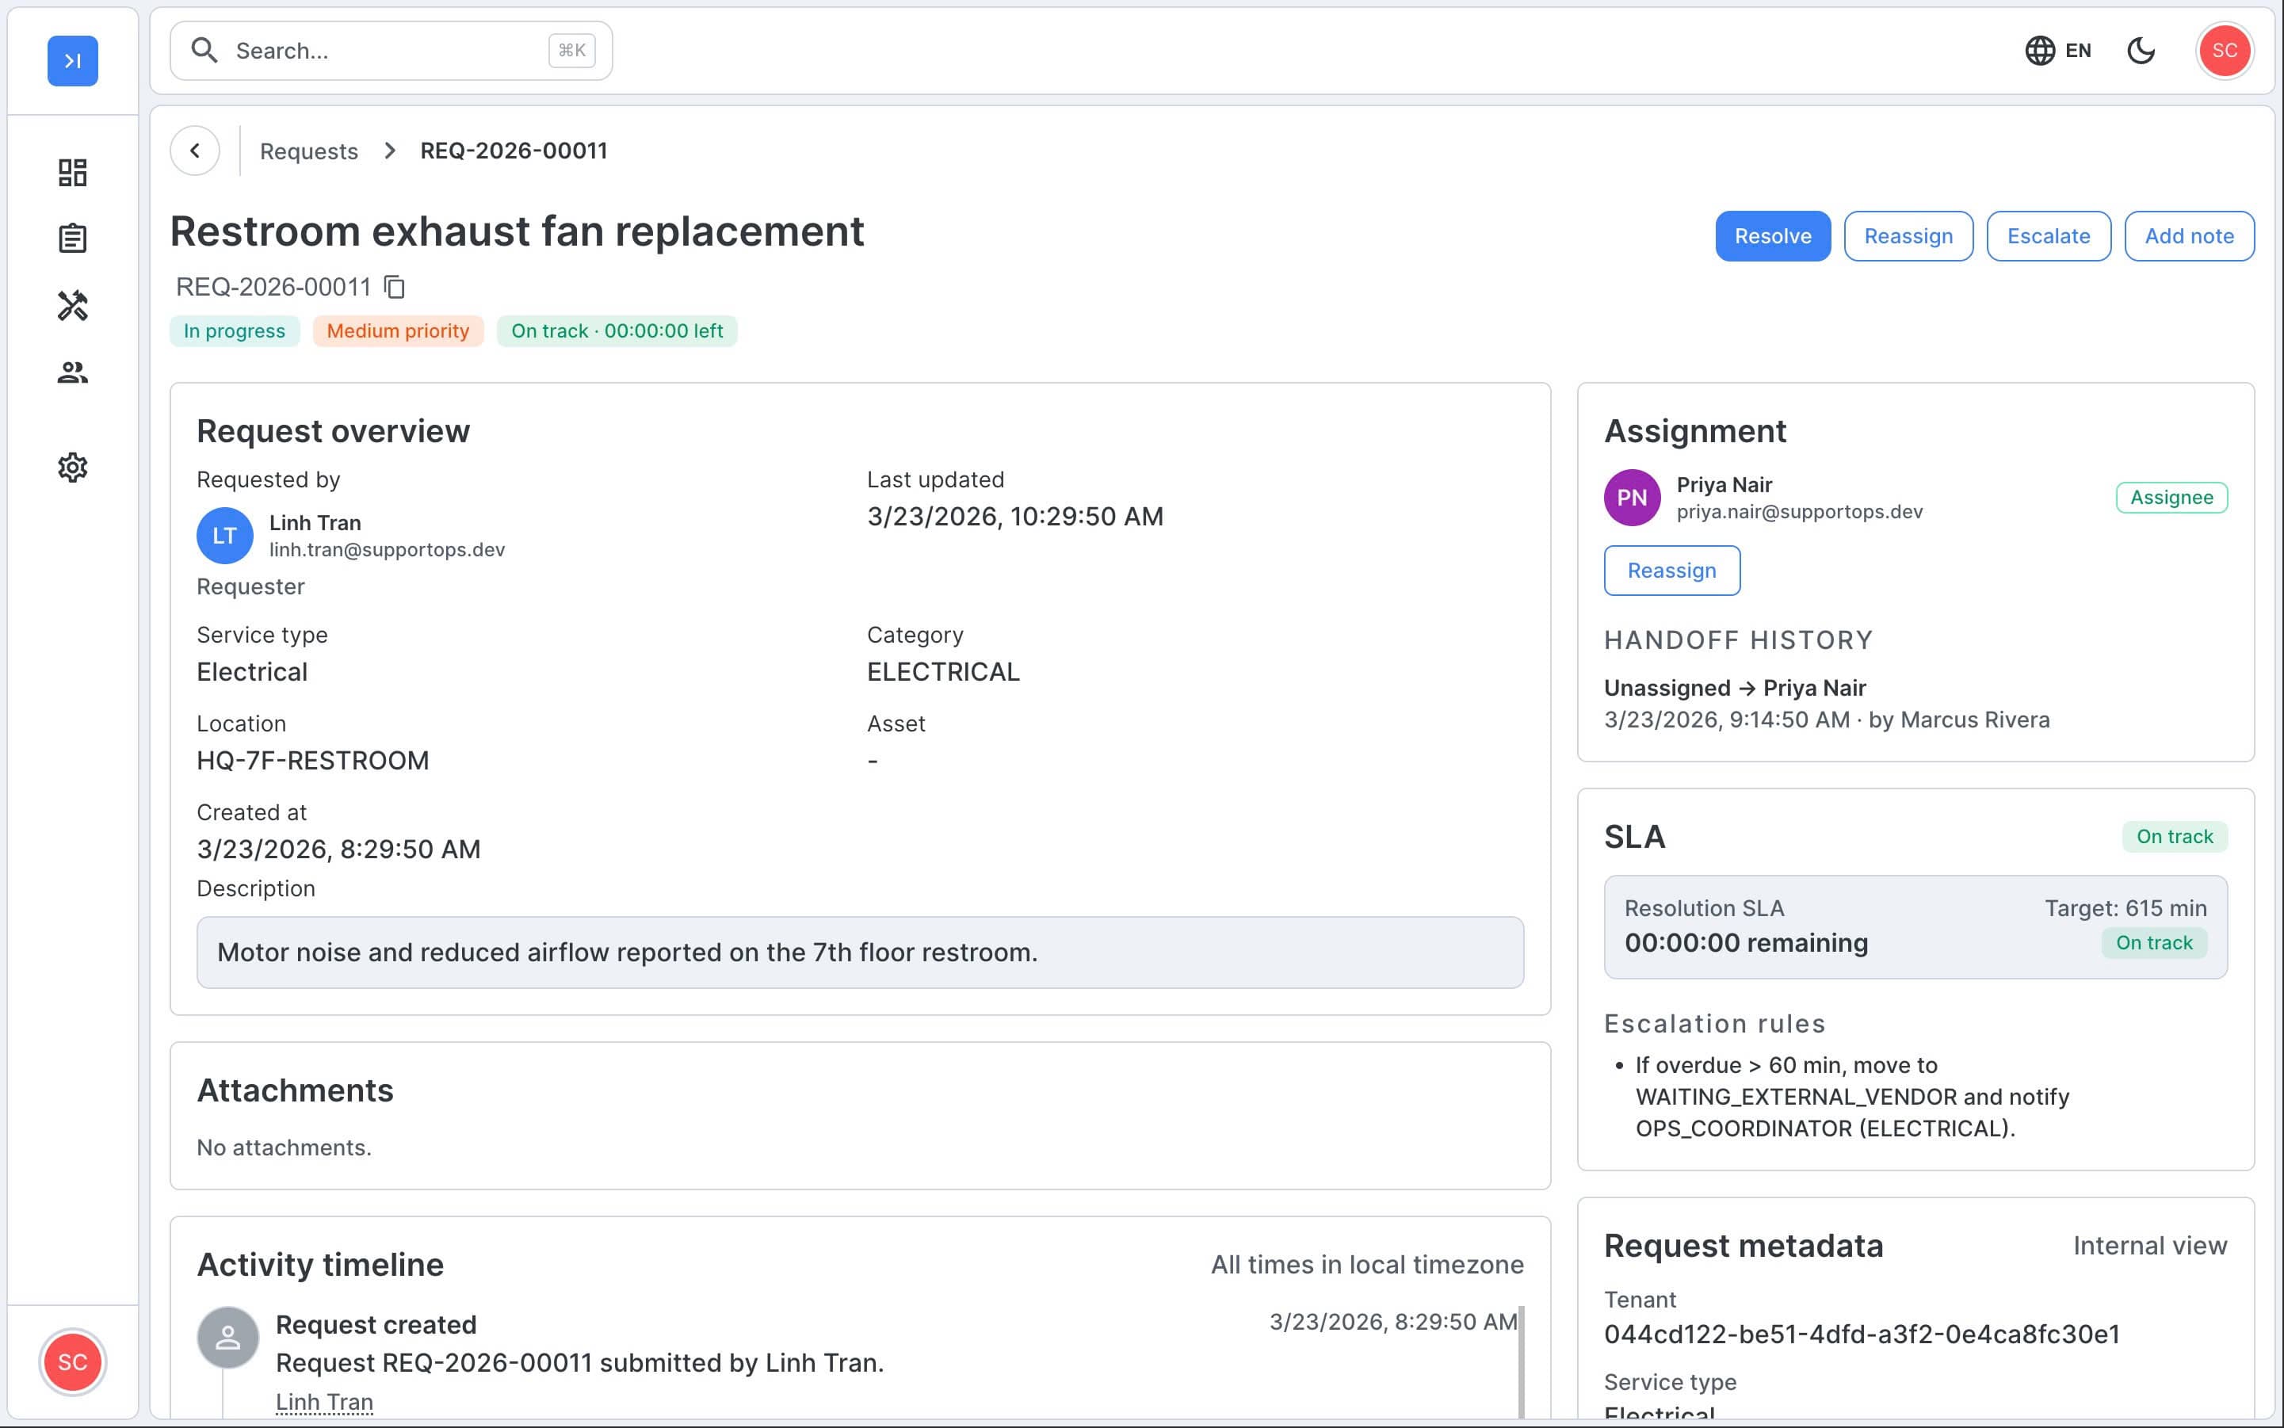Click the Medium priority chip
Image resolution: width=2284 pixels, height=1428 pixels.
398,331
